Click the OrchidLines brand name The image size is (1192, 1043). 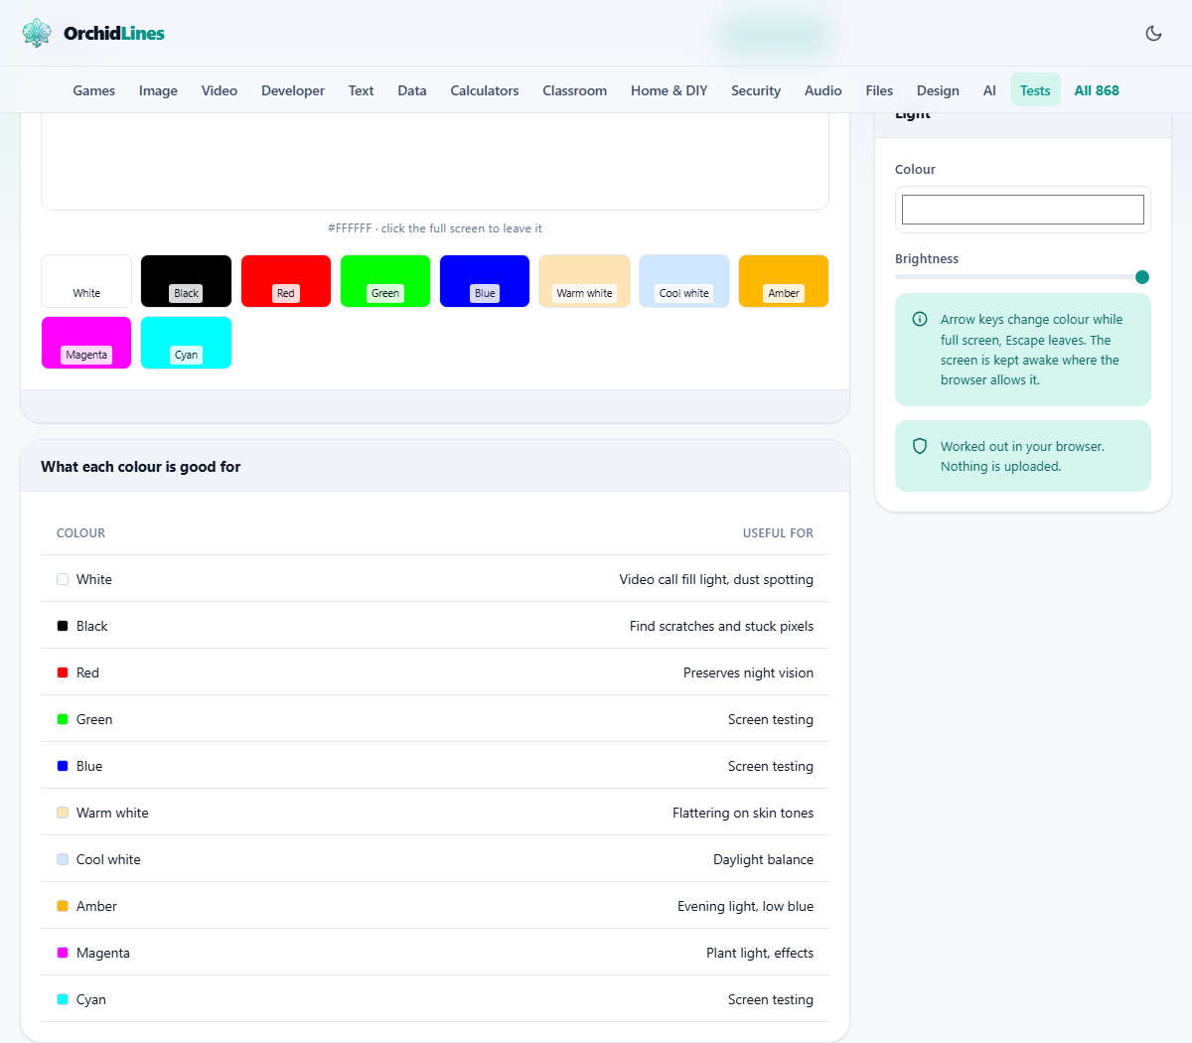tap(114, 33)
